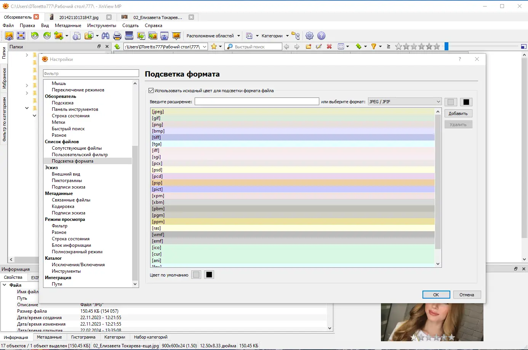This screenshot has width=528, height=350.
Task: Click the red X delete icon
Action: [x=329, y=46]
